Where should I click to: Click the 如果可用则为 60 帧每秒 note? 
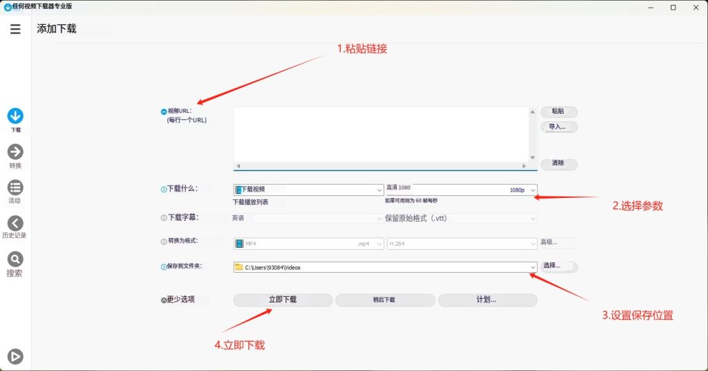[x=411, y=201]
